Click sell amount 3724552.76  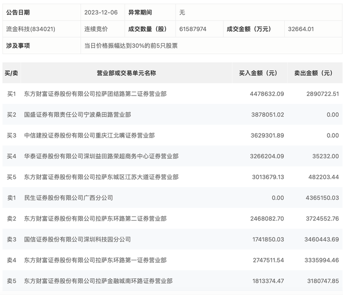(x=322, y=219)
